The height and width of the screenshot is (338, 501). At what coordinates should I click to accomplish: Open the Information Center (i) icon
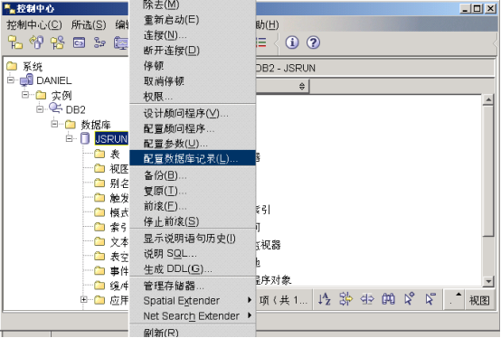pos(292,42)
